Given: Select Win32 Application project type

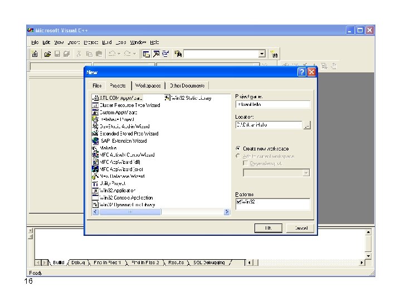Looking at the screenshot, I should (x=114, y=191).
